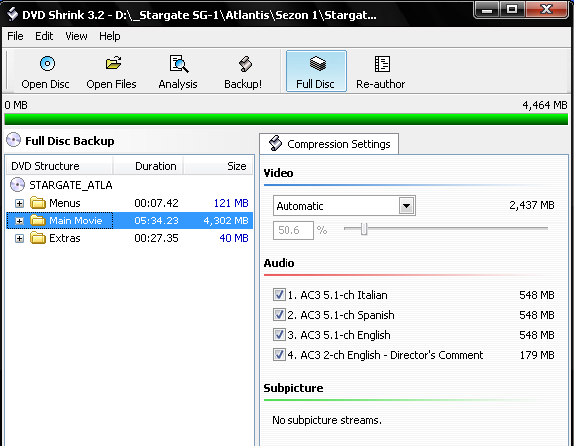Screen dimensions: 574x446
Task: Click the Compression Settings tab icon
Action: point(275,143)
